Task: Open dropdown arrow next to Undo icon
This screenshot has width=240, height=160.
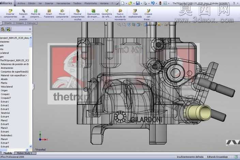Action: (x=156, y=3)
